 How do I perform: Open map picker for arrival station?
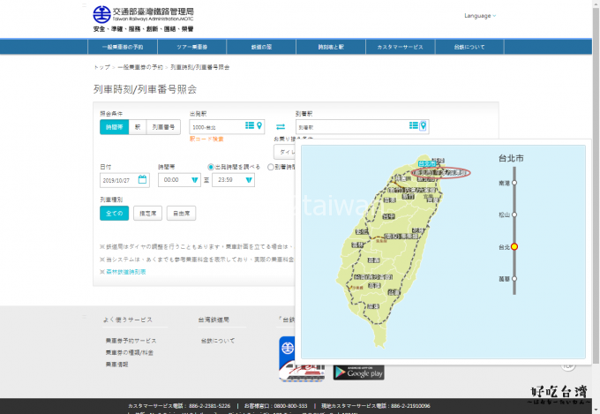click(424, 126)
